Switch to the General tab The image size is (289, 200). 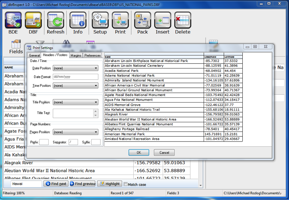(34, 55)
